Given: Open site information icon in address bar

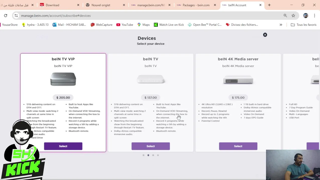Looking at the screenshot, I should point(16,15).
